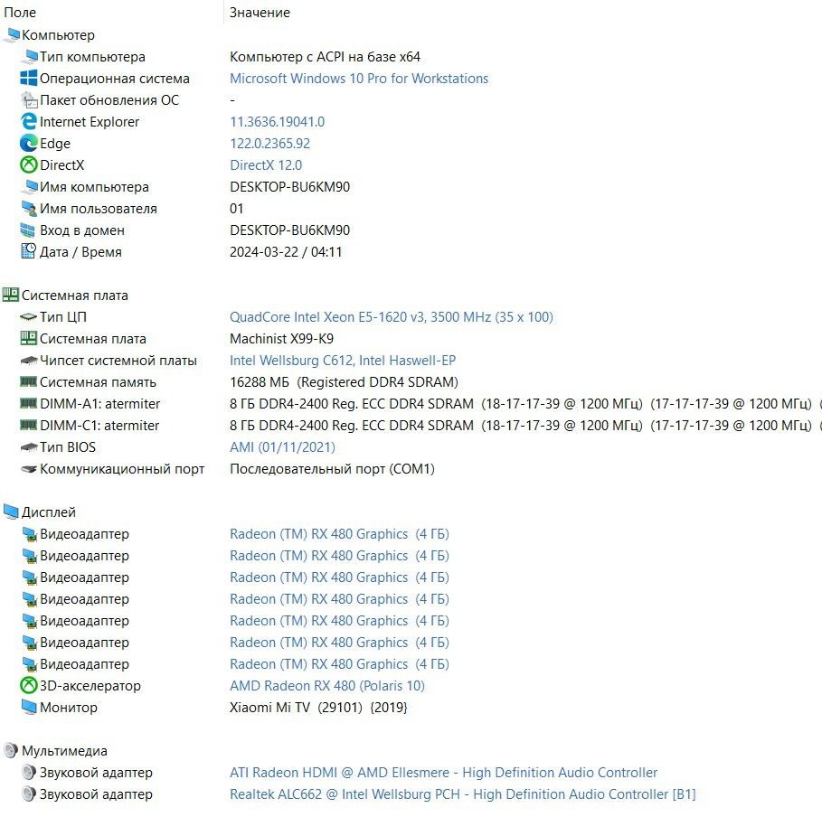Select the DESKTOP-BU6KM90 value in Вход в домен row
This screenshot has height=817, width=822.
click(x=290, y=230)
